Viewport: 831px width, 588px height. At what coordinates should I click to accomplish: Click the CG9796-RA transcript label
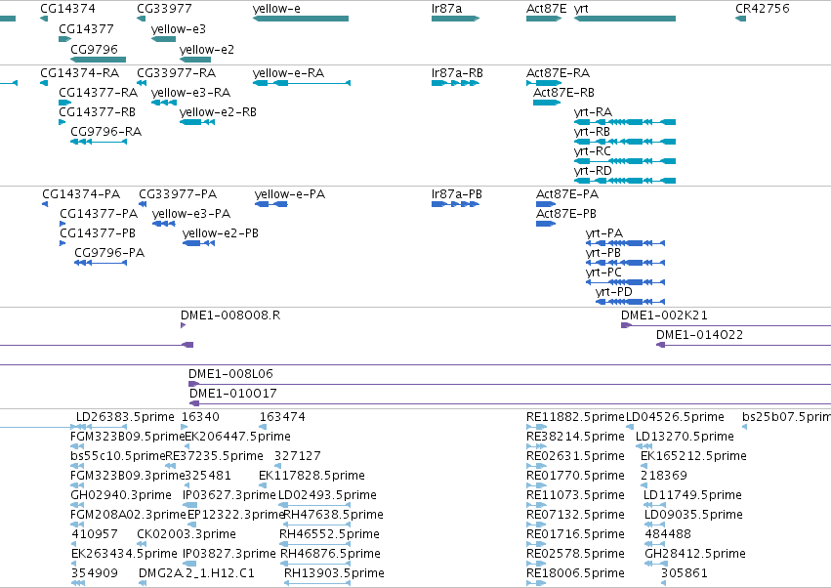click(106, 132)
